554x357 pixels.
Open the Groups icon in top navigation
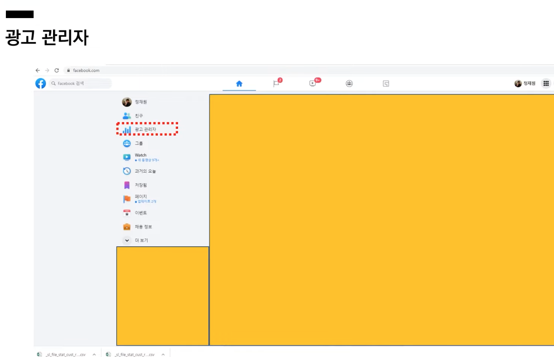pyautogui.click(x=349, y=83)
